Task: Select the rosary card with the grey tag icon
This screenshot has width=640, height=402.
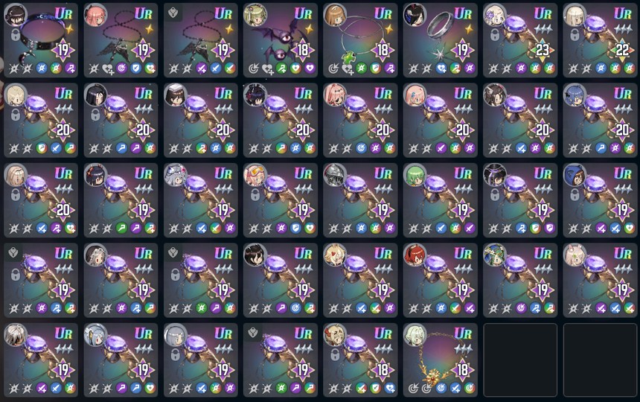Action: (x=200, y=40)
